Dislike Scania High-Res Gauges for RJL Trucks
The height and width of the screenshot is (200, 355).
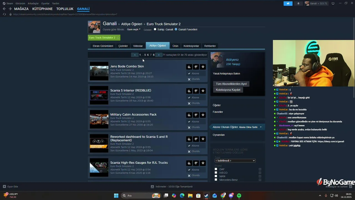click(x=196, y=163)
